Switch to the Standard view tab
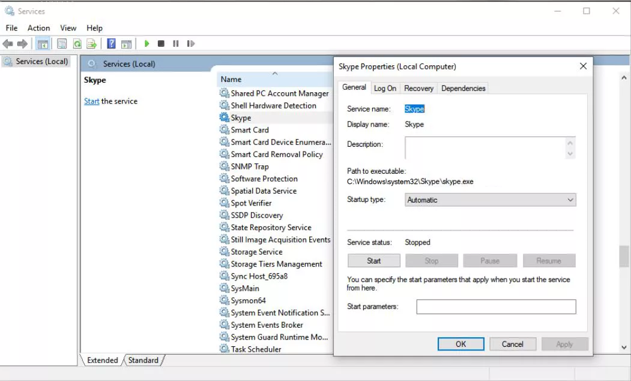 pyautogui.click(x=143, y=360)
